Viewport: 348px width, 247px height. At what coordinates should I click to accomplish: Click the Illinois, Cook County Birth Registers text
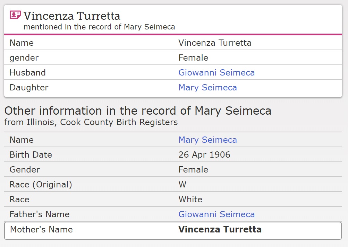91,122
